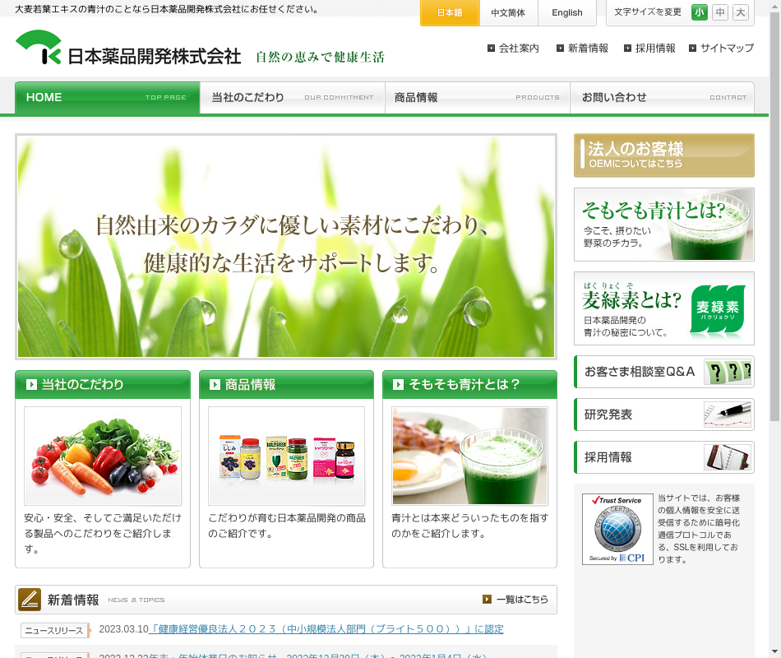Click the vegetables image
Screen dimensions: 781x658
pos(103,456)
